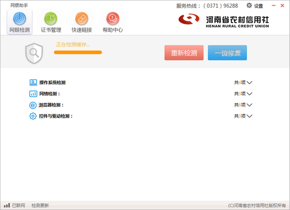290x210 pixels.
Task: Click the 网络检测 chart icon
Action: point(33,94)
